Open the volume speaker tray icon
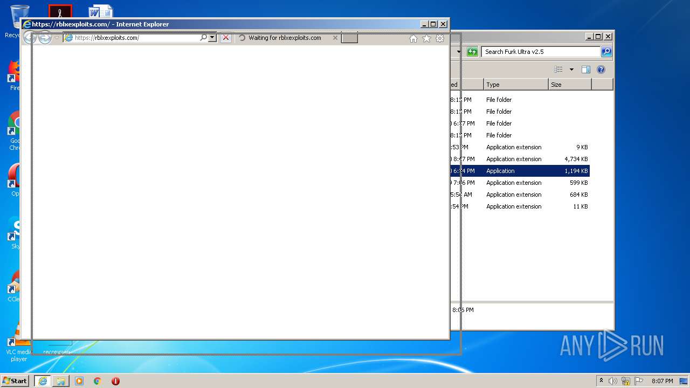This screenshot has width=690, height=388. (x=613, y=381)
